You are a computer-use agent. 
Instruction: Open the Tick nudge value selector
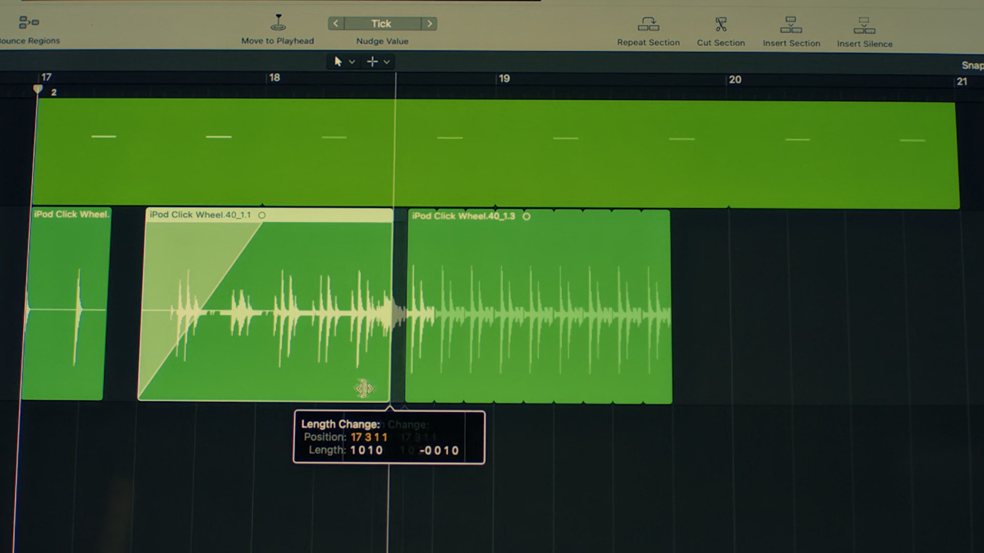pyautogui.click(x=382, y=24)
